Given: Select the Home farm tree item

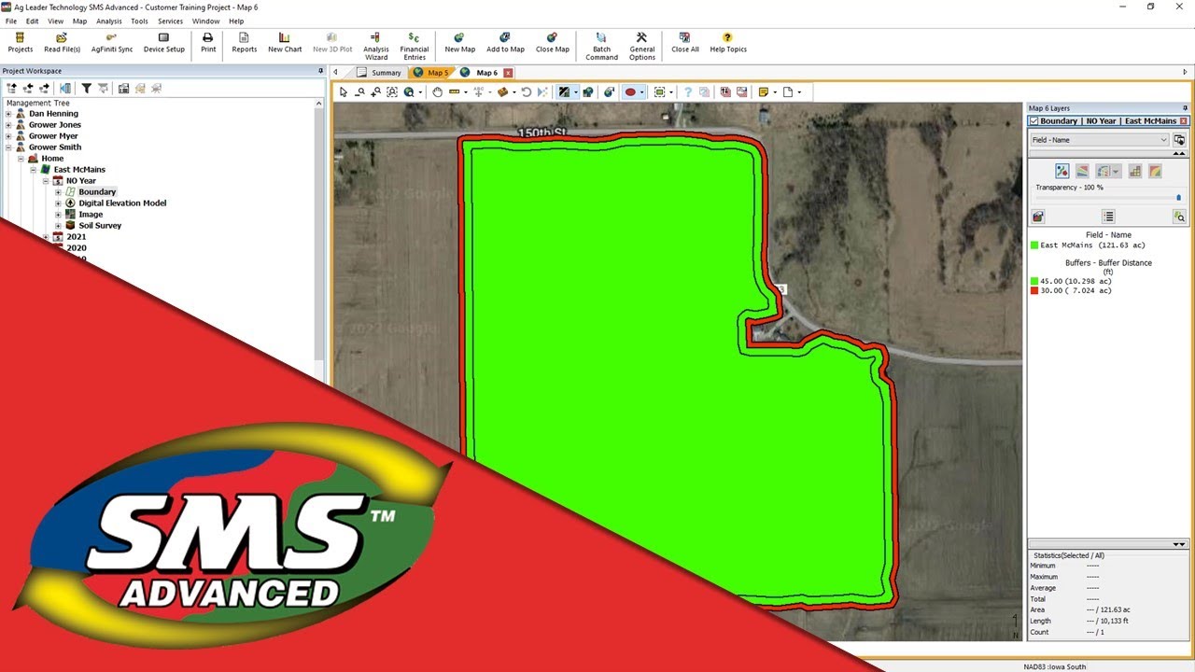Looking at the screenshot, I should 52,159.
